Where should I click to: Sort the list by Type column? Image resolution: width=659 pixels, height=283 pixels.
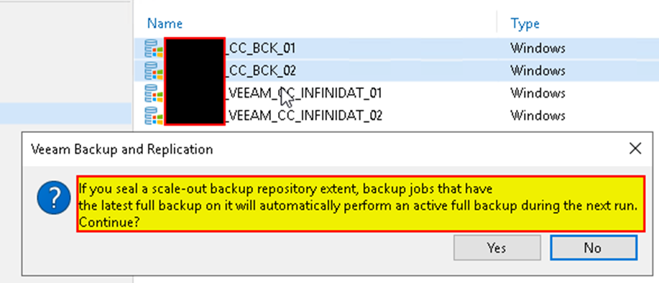coord(525,24)
